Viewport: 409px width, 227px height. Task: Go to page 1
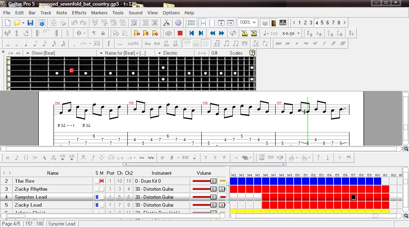click(x=300, y=23)
